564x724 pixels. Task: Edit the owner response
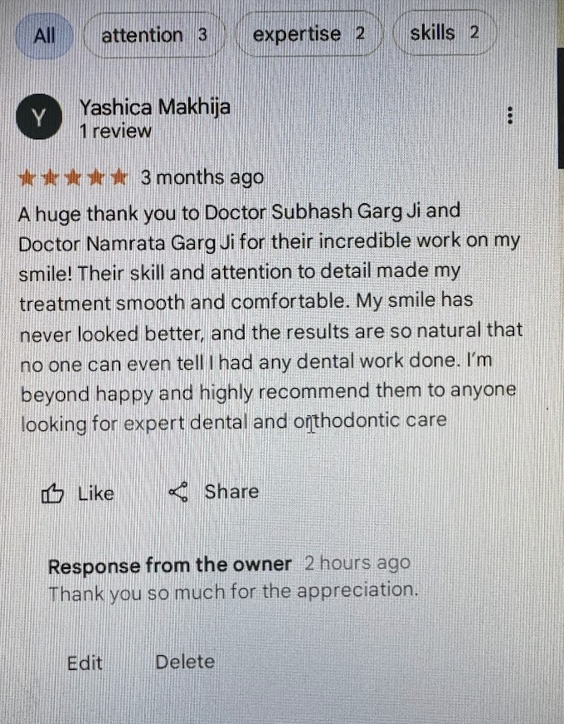point(85,663)
